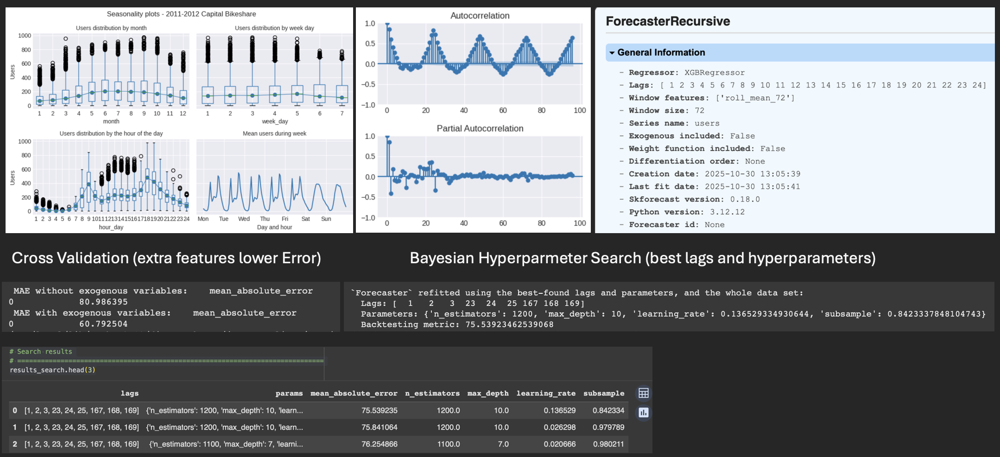Collapse the General Information section
The width and height of the screenshot is (1000, 457).
(x=613, y=53)
